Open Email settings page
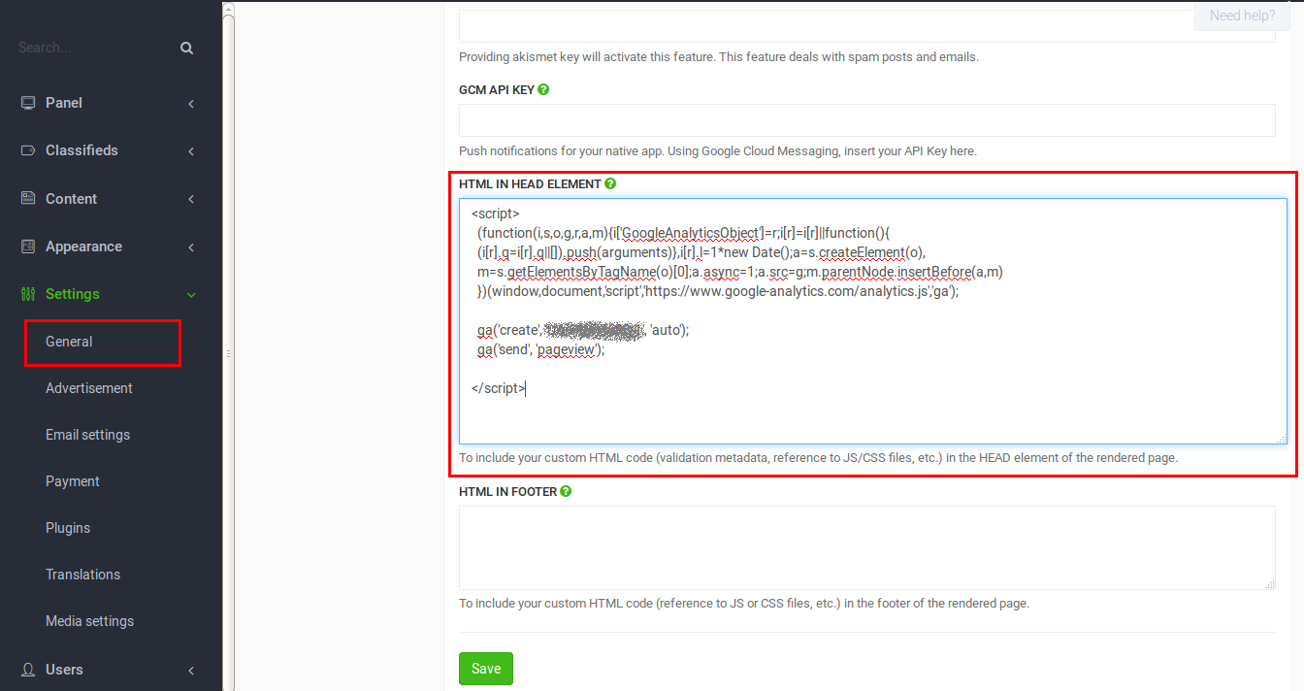Image resolution: width=1304 pixels, height=691 pixels. pos(87,435)
